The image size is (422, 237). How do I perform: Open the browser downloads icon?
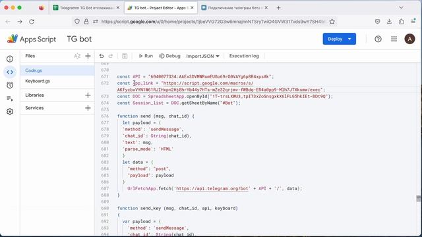[x=389, y=22]
